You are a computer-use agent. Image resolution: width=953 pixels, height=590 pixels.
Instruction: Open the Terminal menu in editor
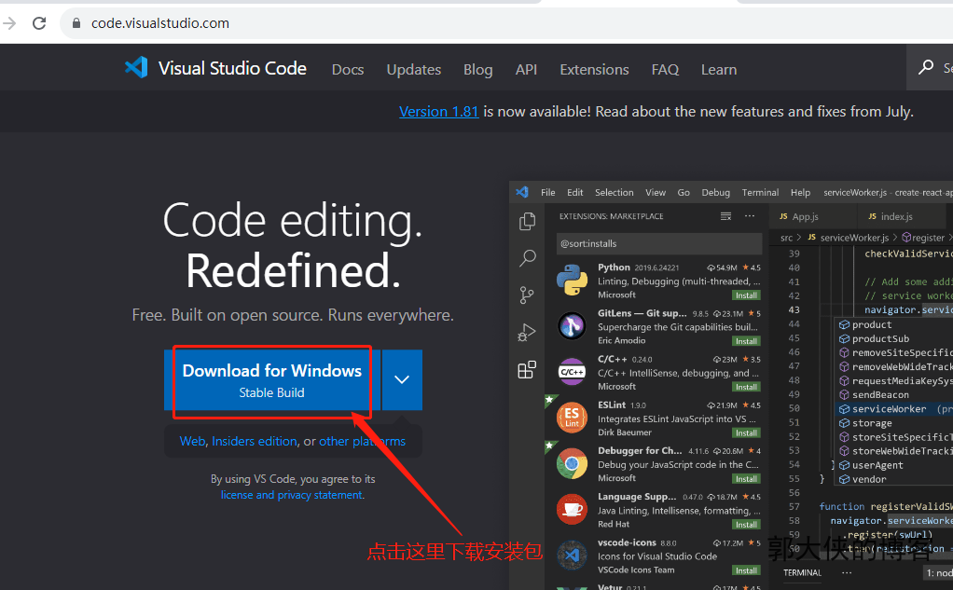[760, 192]
